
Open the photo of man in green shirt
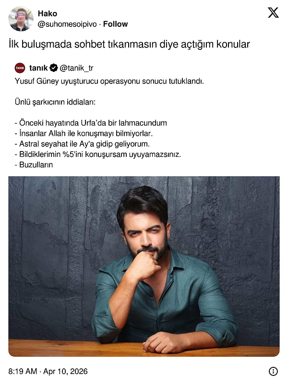pyautogui.click(x=144, y=266)
